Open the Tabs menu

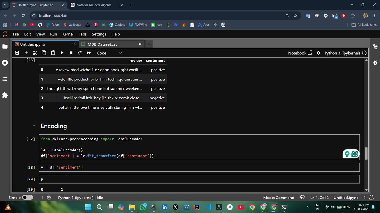click(83, 34)
